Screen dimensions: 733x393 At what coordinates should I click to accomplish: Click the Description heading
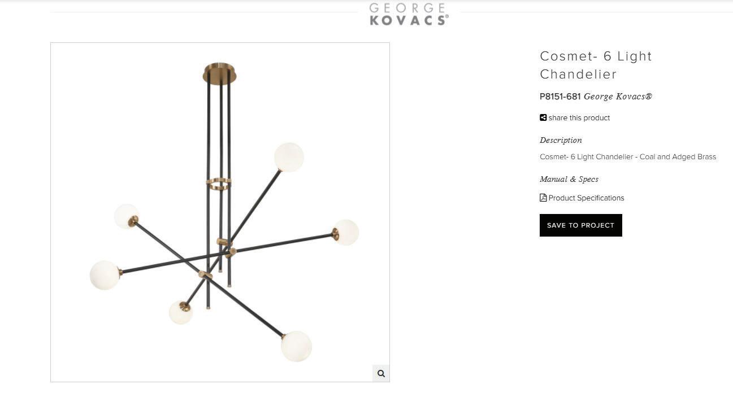click(561, 140)
